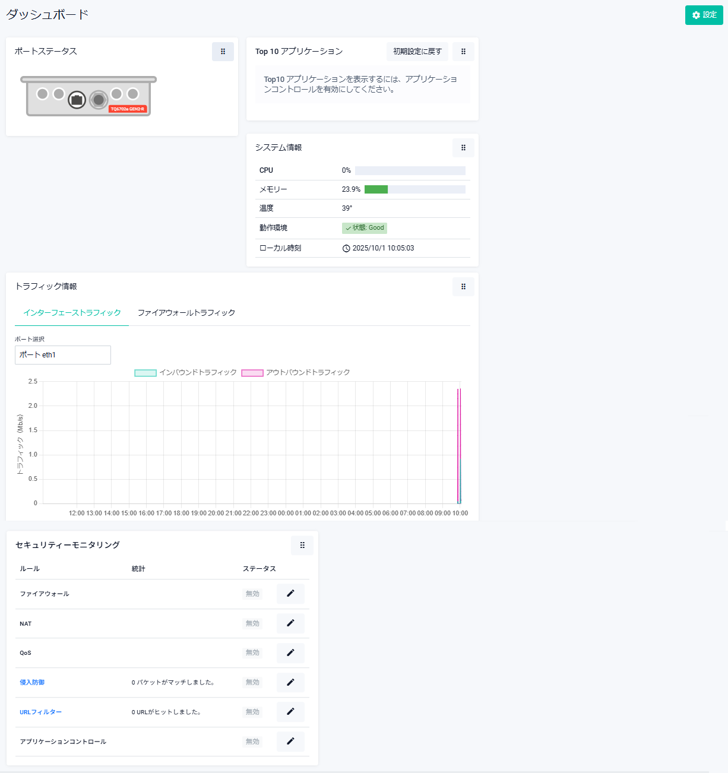Toggle インバウンドトラフィック legend in chart
The height and width of the screenshot is (773, 728).
tap(186, 373)
